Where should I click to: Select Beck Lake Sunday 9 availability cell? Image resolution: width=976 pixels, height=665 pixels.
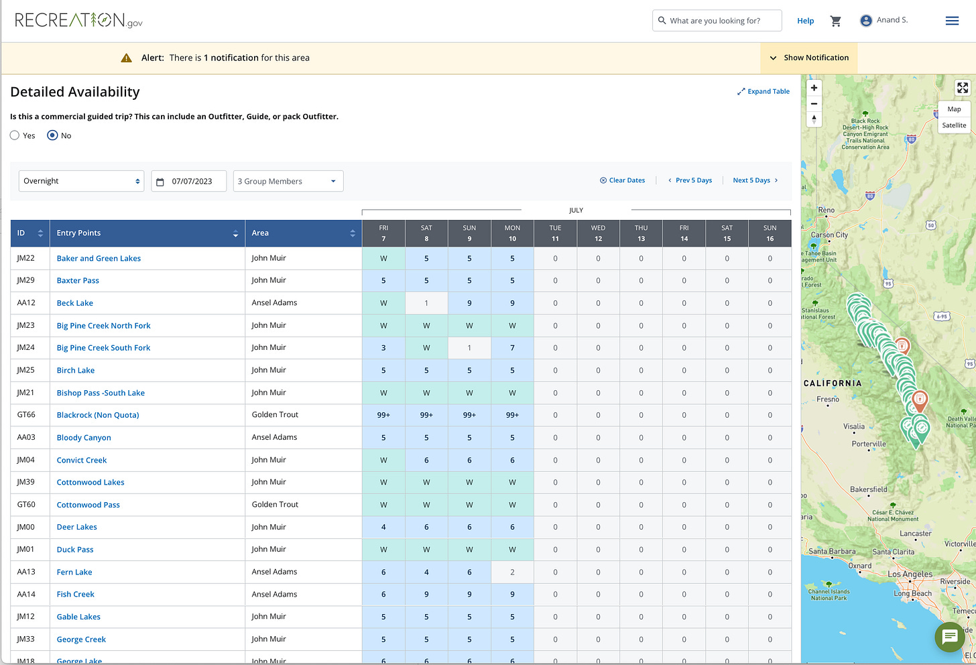coord(469,303)
